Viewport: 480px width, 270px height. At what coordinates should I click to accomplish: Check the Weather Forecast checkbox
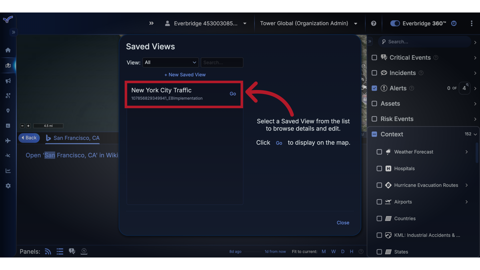pos(379,152)
